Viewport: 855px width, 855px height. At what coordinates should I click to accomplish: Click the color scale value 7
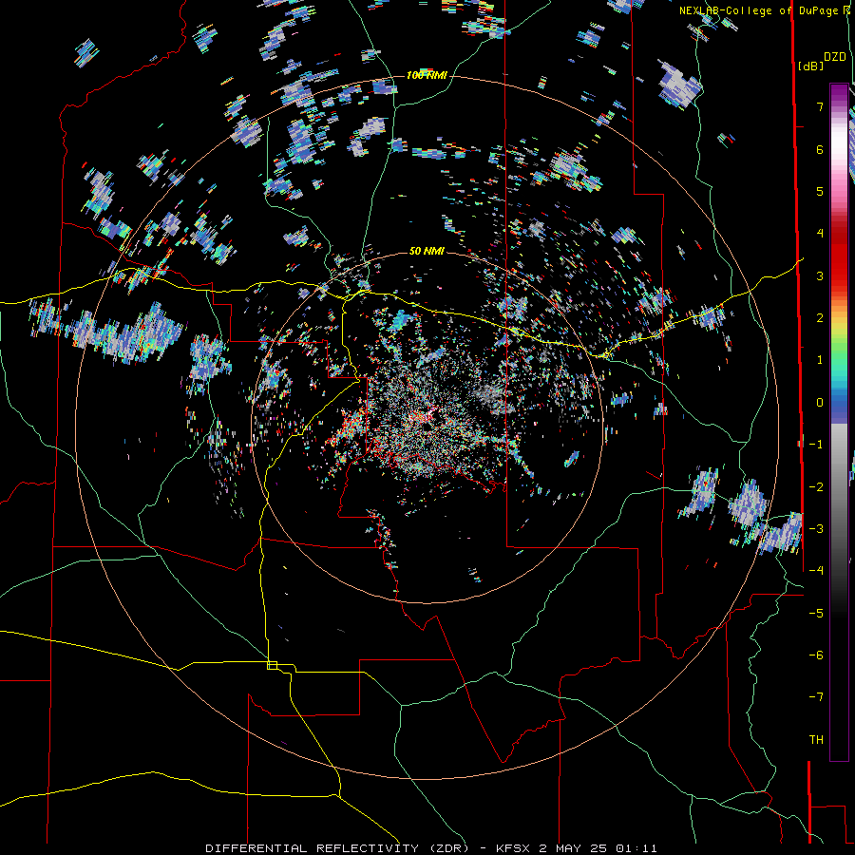820,106
